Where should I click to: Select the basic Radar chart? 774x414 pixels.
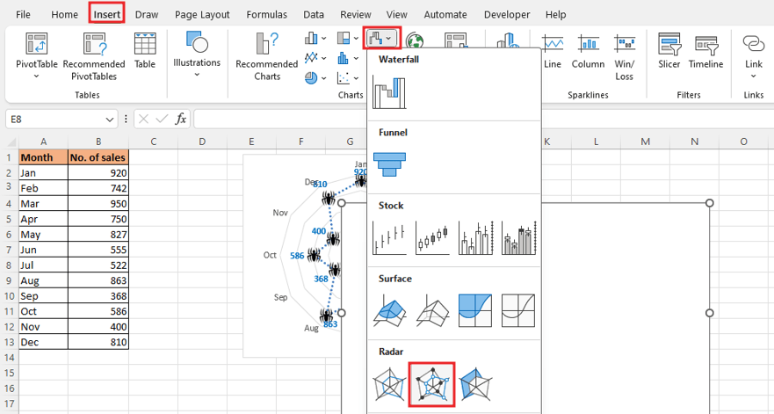(x=389, y=384)
